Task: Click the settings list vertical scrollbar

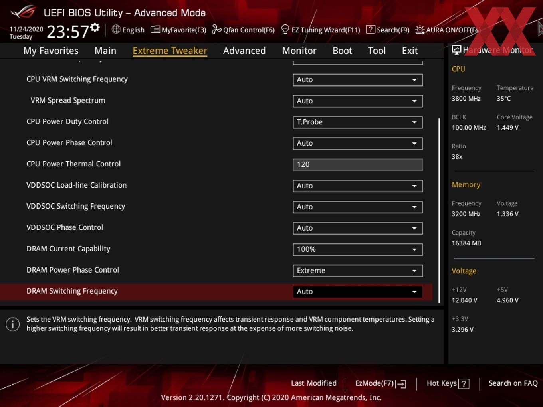Action: tap(439, 210)
